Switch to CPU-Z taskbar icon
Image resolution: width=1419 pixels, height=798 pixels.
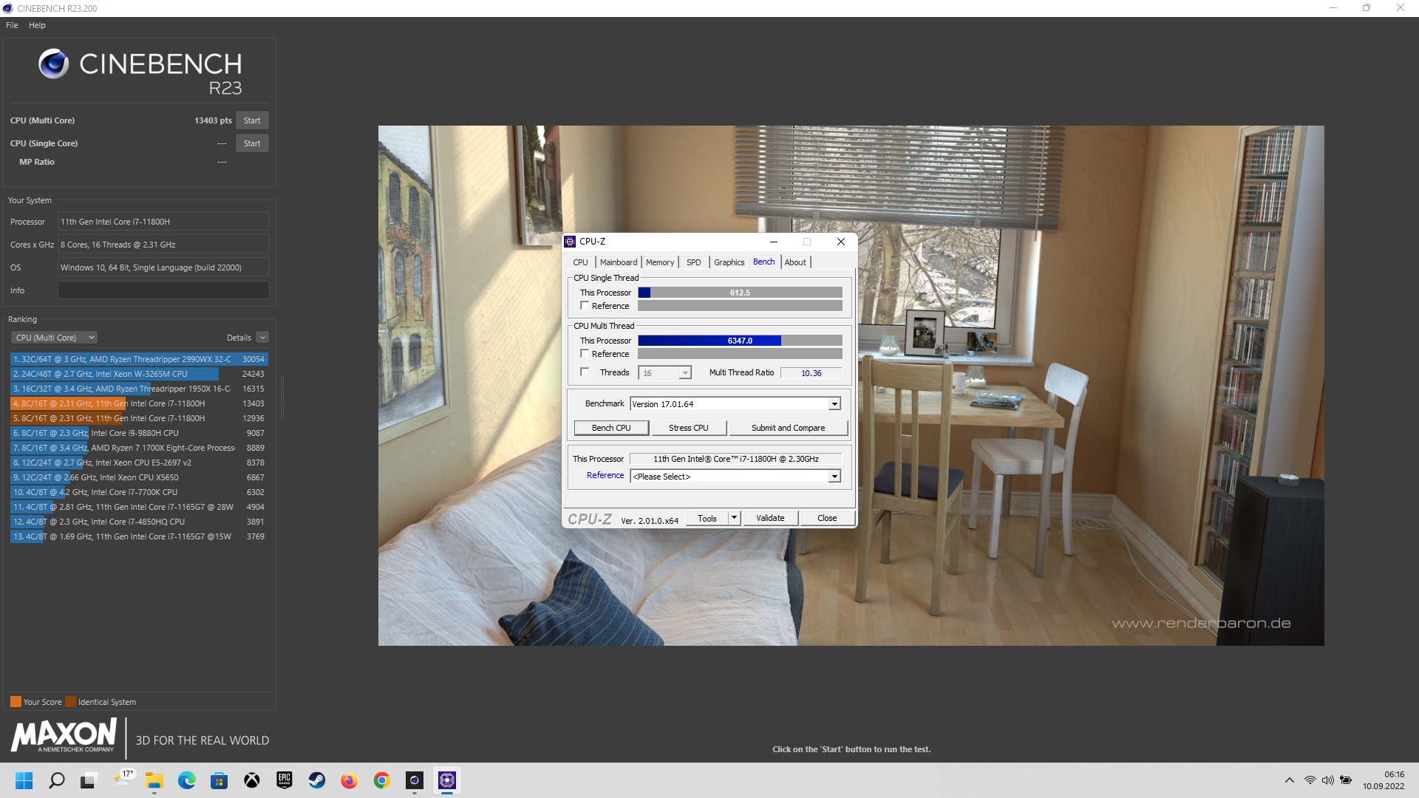click(x=447, y=780)
